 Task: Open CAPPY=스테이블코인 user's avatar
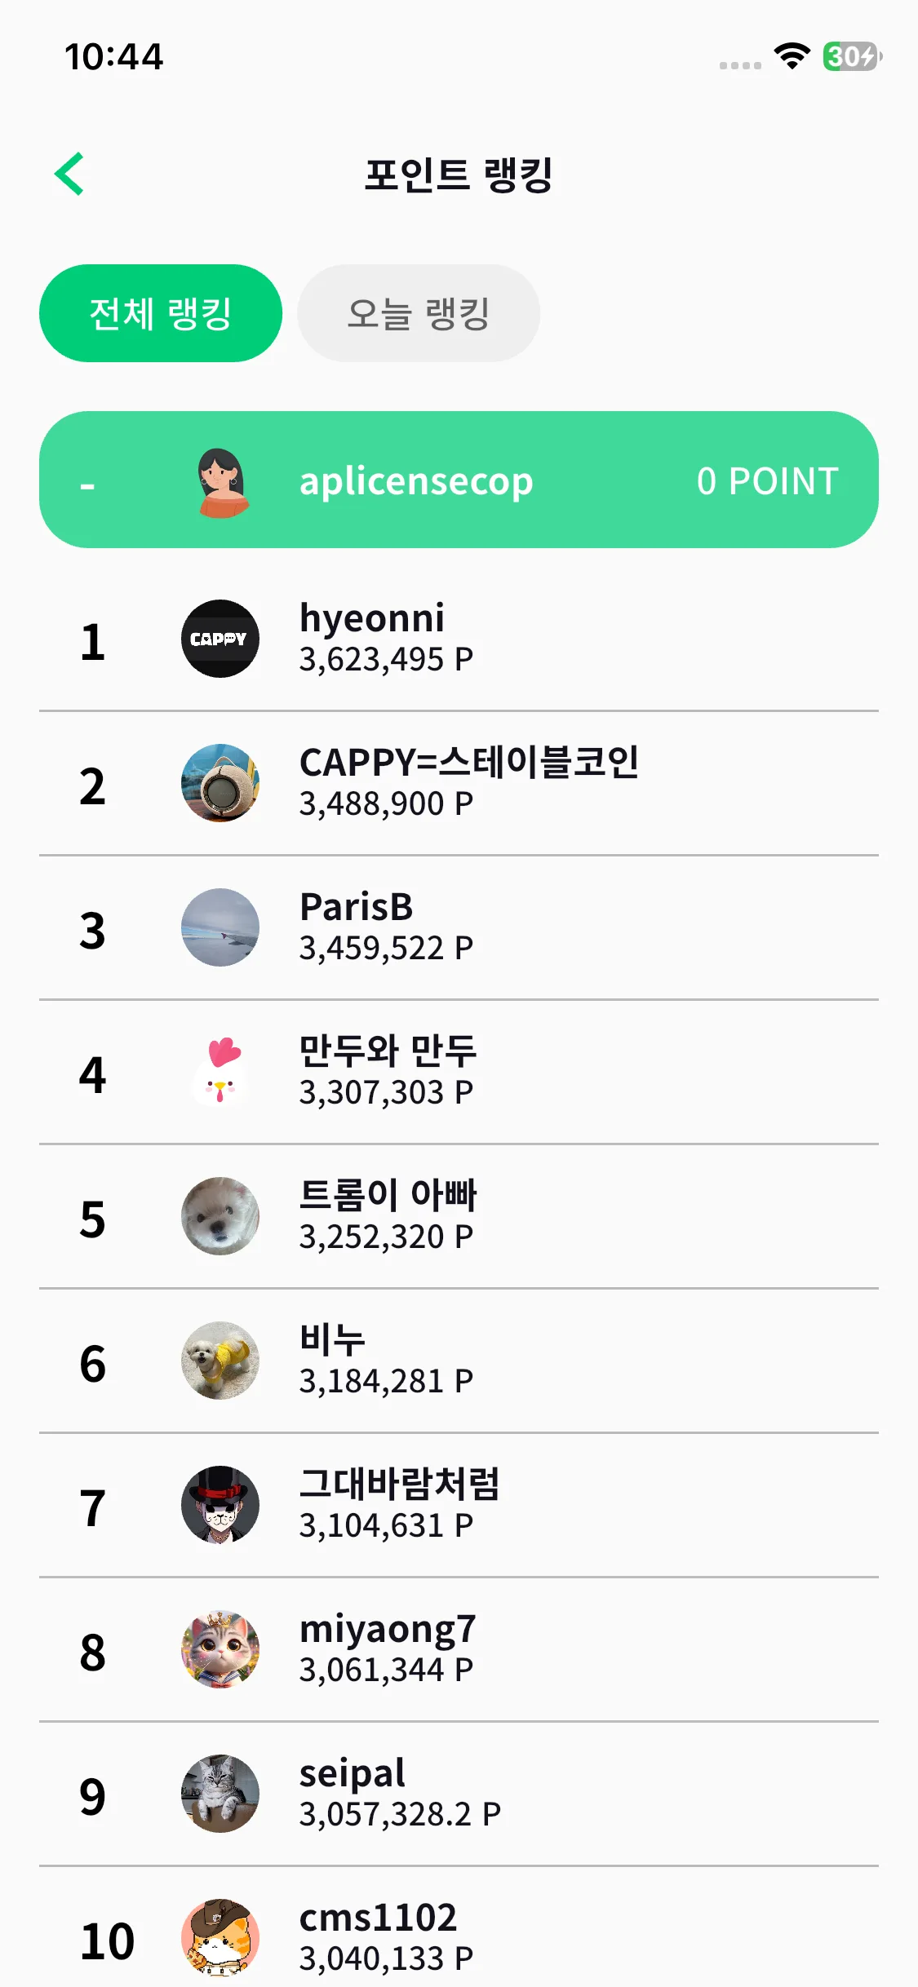(x=220, y=783)
